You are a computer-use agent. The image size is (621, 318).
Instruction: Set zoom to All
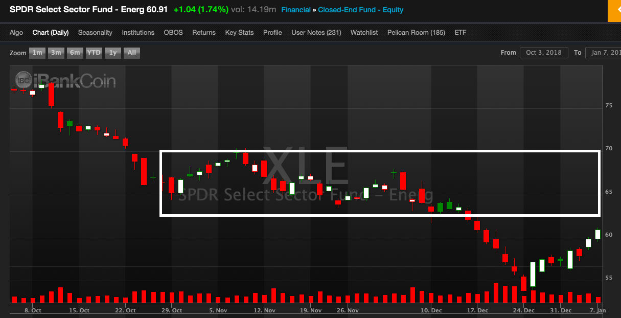pos(131,53)
